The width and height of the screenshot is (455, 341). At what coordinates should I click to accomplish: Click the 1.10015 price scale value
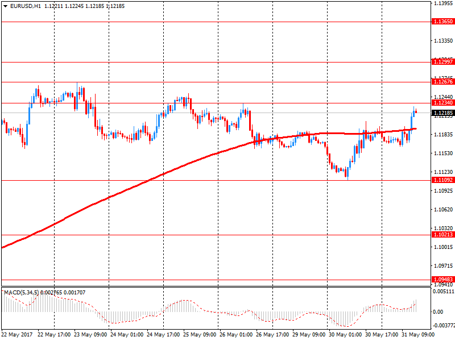[443, 247]
